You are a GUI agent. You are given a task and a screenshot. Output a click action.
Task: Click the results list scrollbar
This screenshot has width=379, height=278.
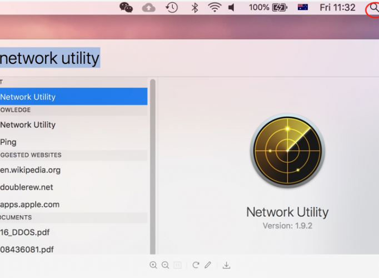click(152, 167)
